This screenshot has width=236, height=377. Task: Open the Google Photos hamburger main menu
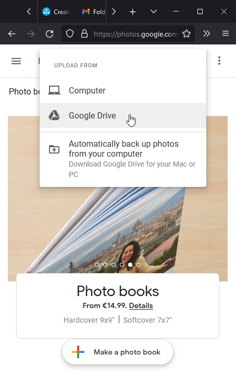click(x=16, y=61)
